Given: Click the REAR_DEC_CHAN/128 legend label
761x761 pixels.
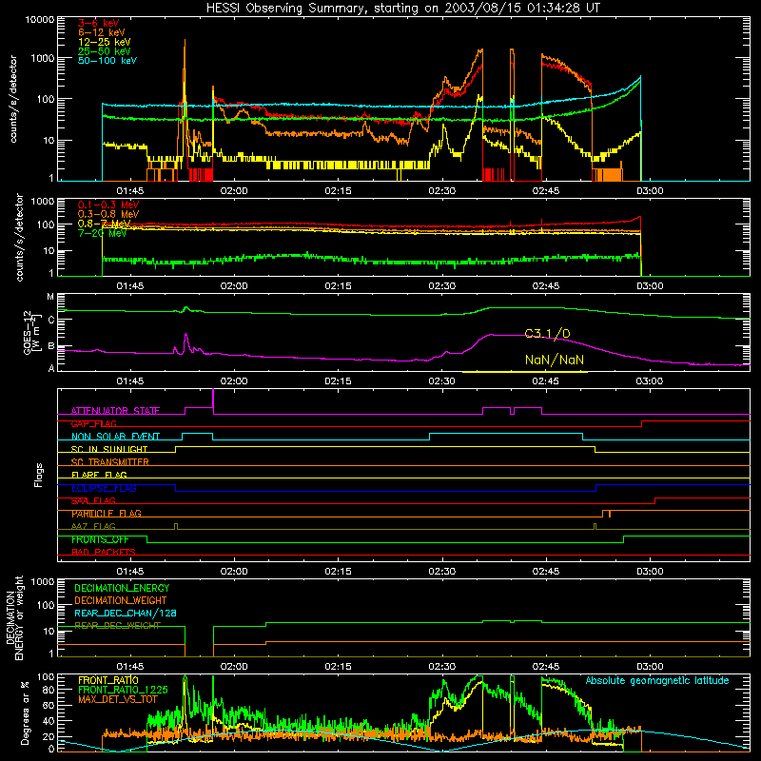Looking at the screenshot, I should pos(126,613).
